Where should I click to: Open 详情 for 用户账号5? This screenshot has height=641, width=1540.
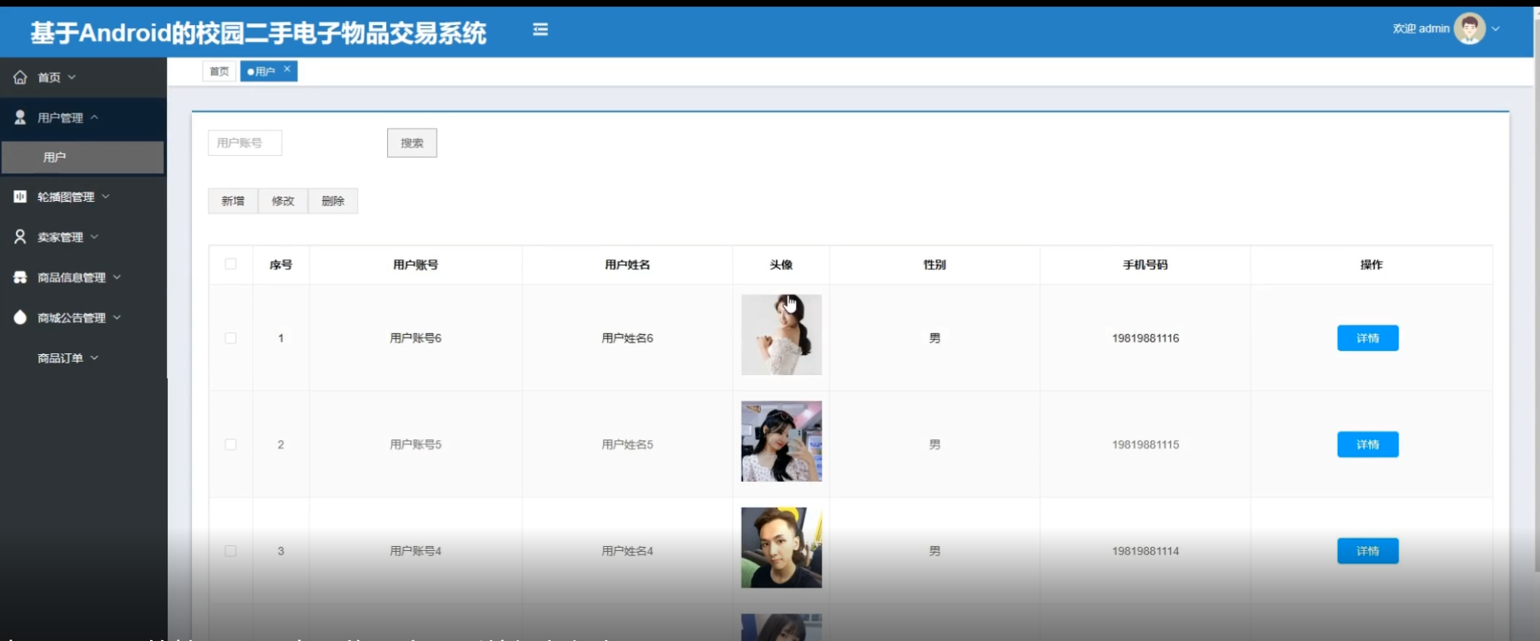(x=1367, y=444)
